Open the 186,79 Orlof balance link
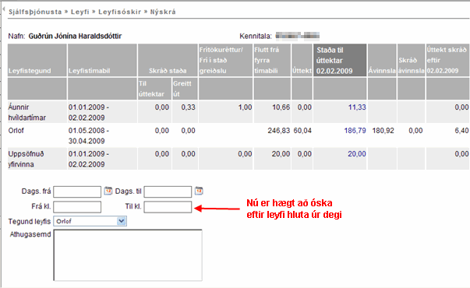This screenshot has width=470, height=288. 355,131
